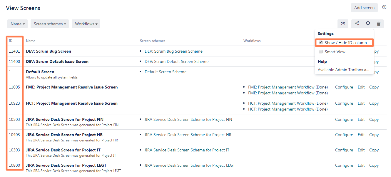Enable the Smart View checkbox
Screen dimensions: 391x177
[321, 52]
